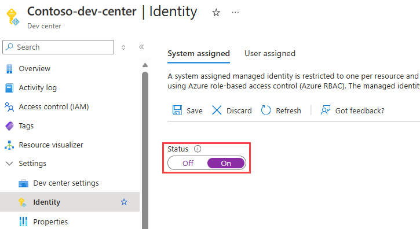Open Tags in the sidebar
Viewport: 420px width, 229px height.
point(26,125)
